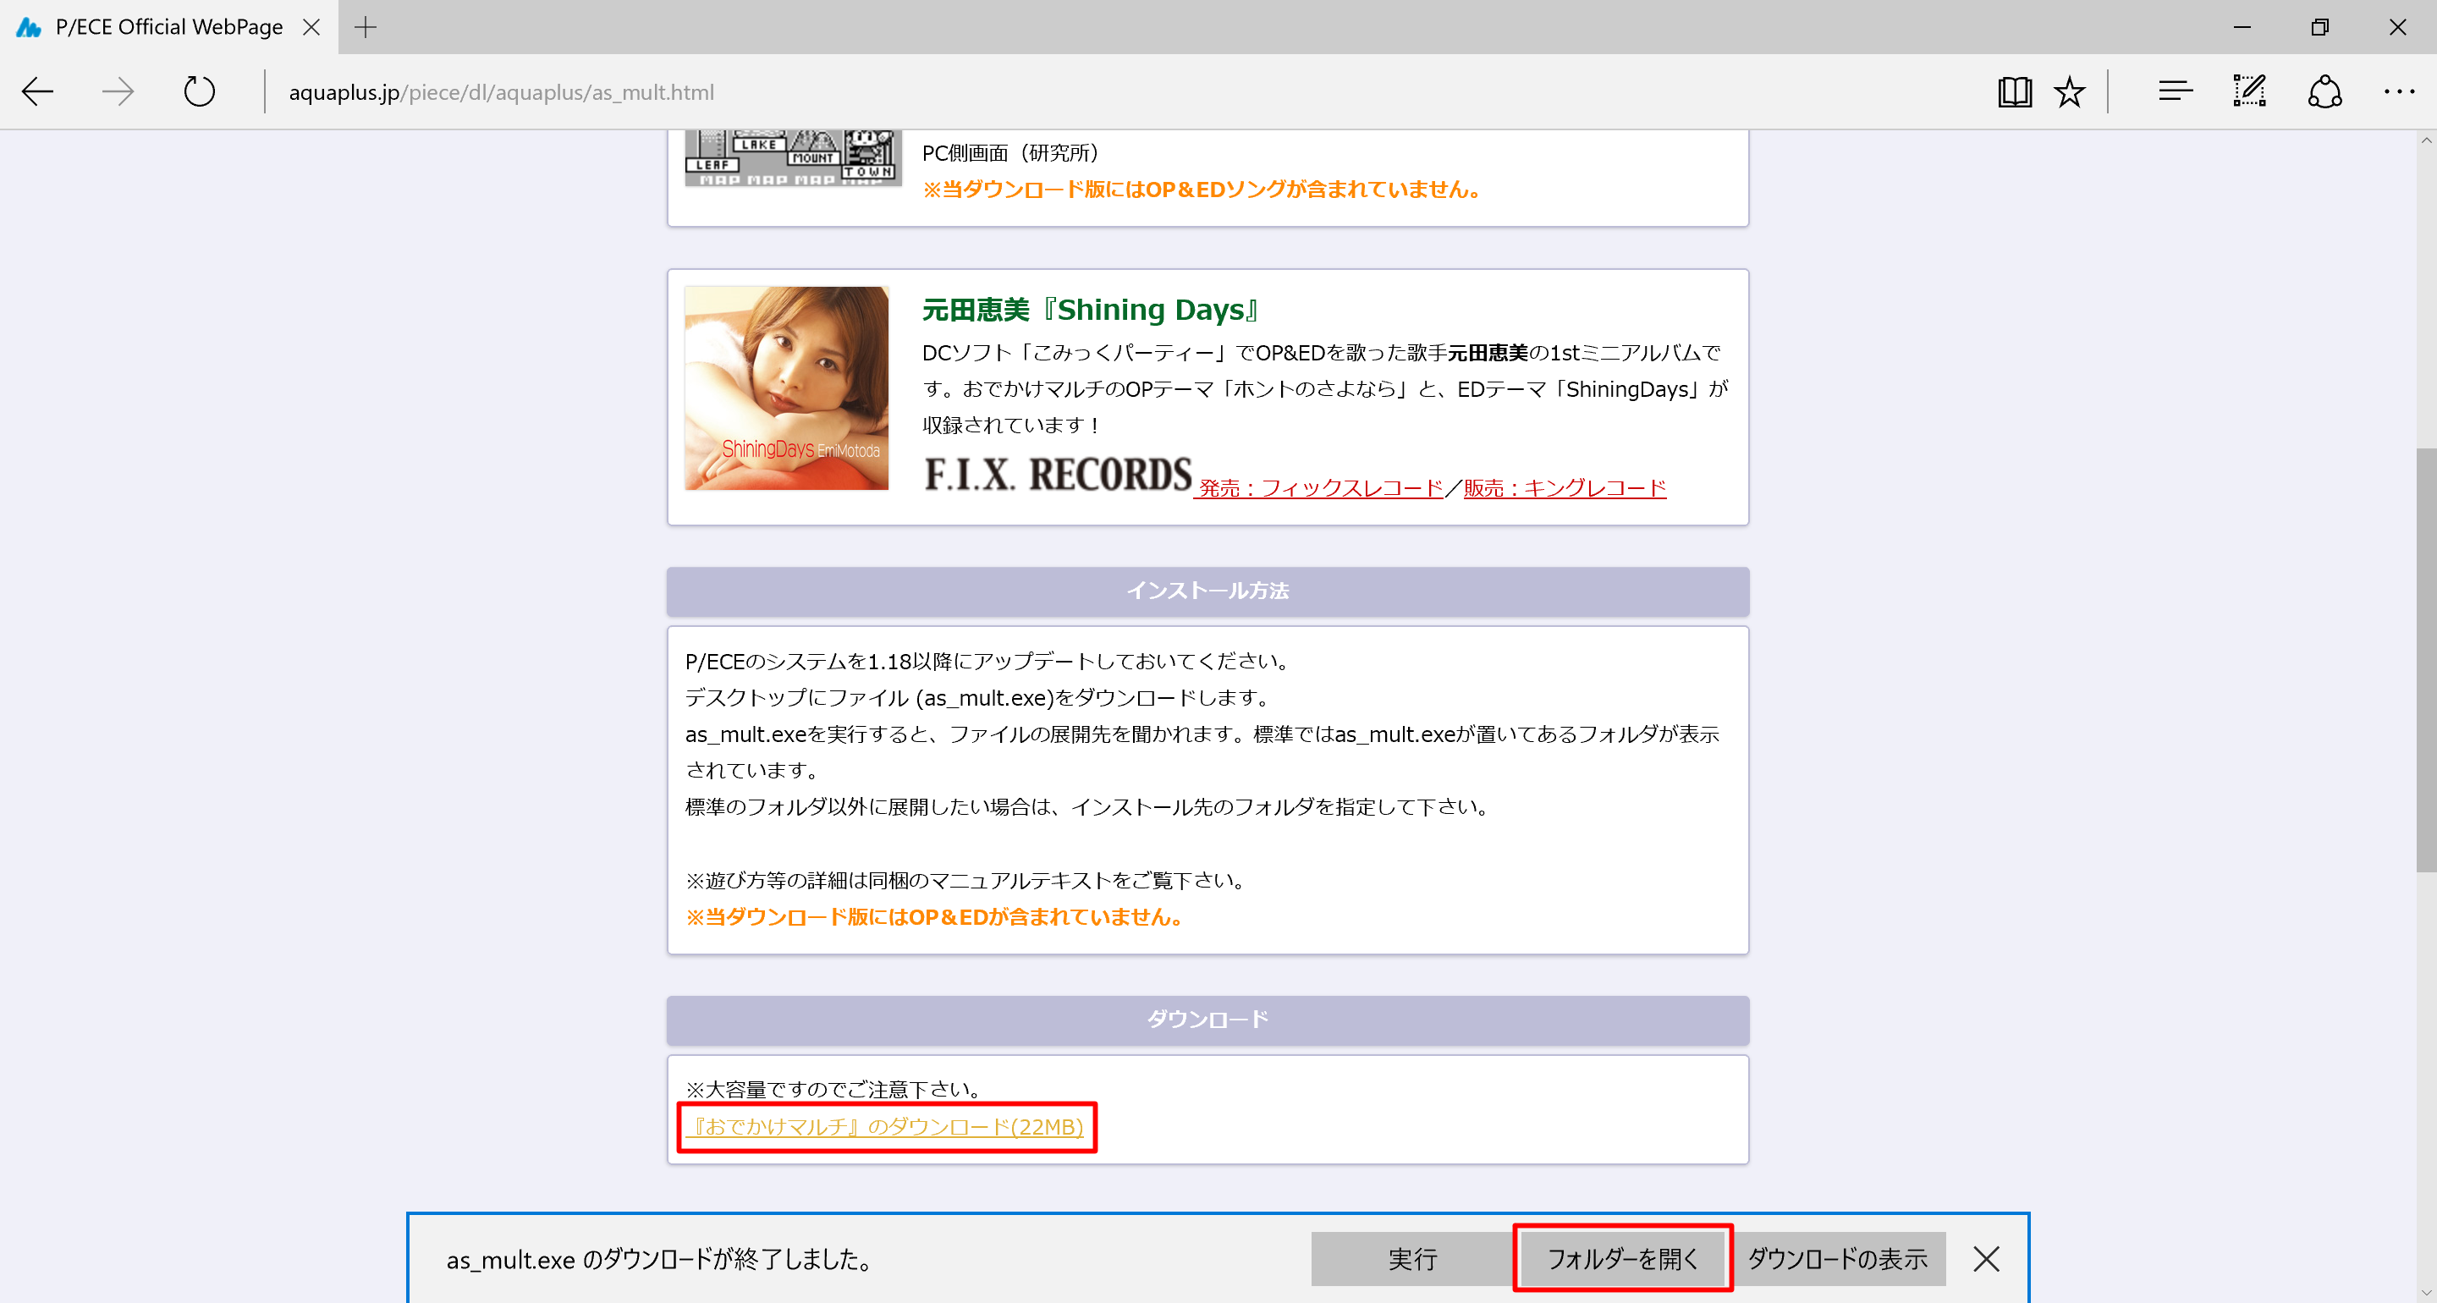Click the Shining Days album cover image

[x=786, y=388]
